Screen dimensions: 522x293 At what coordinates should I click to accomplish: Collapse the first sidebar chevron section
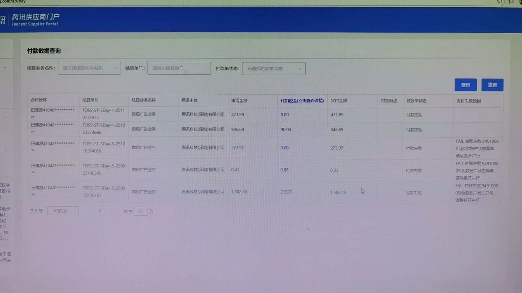pos(5,68)
